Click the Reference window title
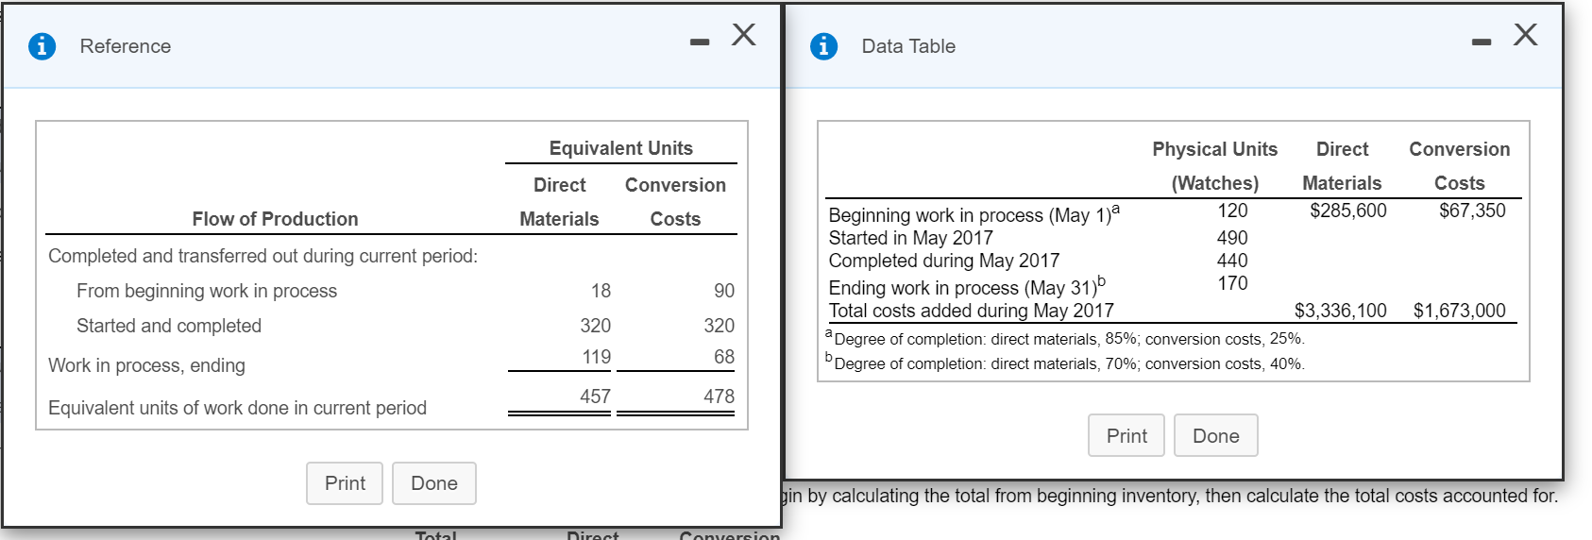This screenshot has height=540, width=1592. (126, 46)
